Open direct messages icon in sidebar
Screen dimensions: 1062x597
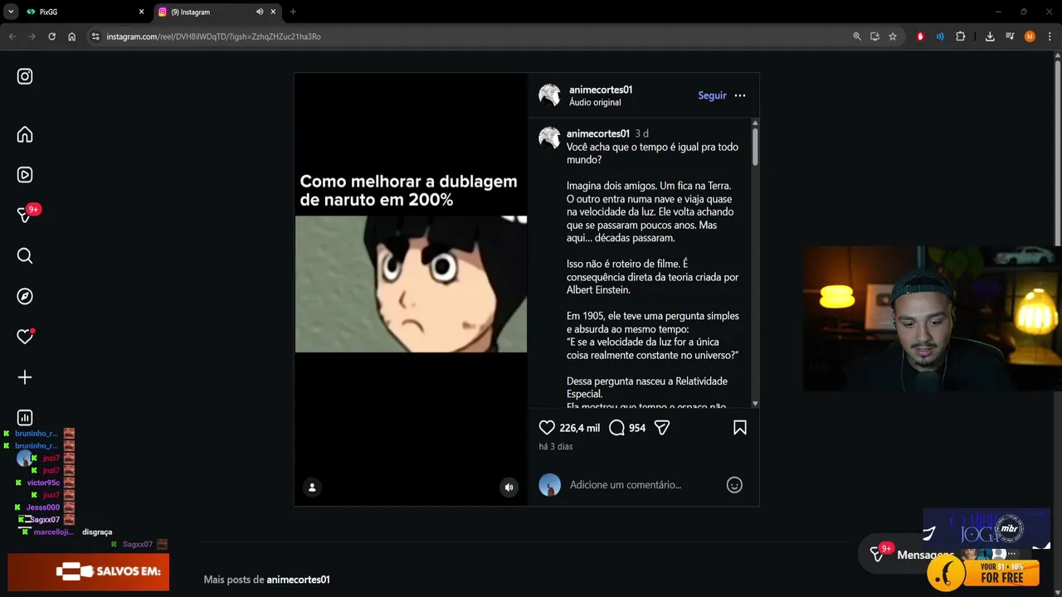pyautogui.click(x=25, y=215)
